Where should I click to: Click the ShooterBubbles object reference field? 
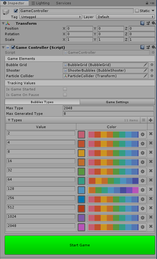point(105,70)
